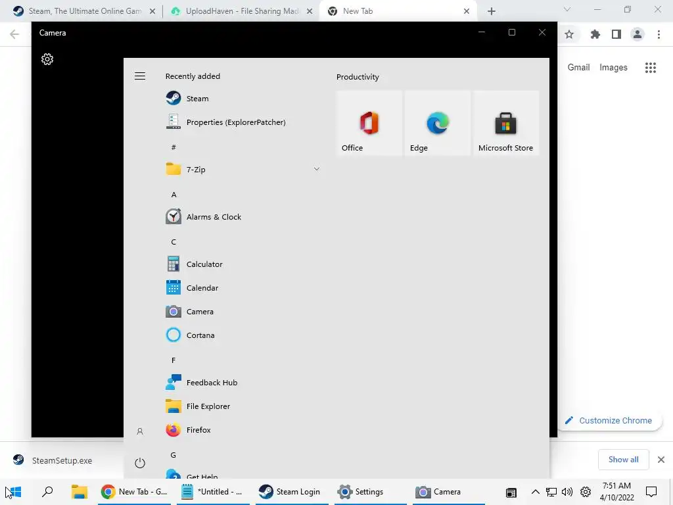Open network icon in system tray
The width and height of the screenshot is (673, 505).
(551, 492)
